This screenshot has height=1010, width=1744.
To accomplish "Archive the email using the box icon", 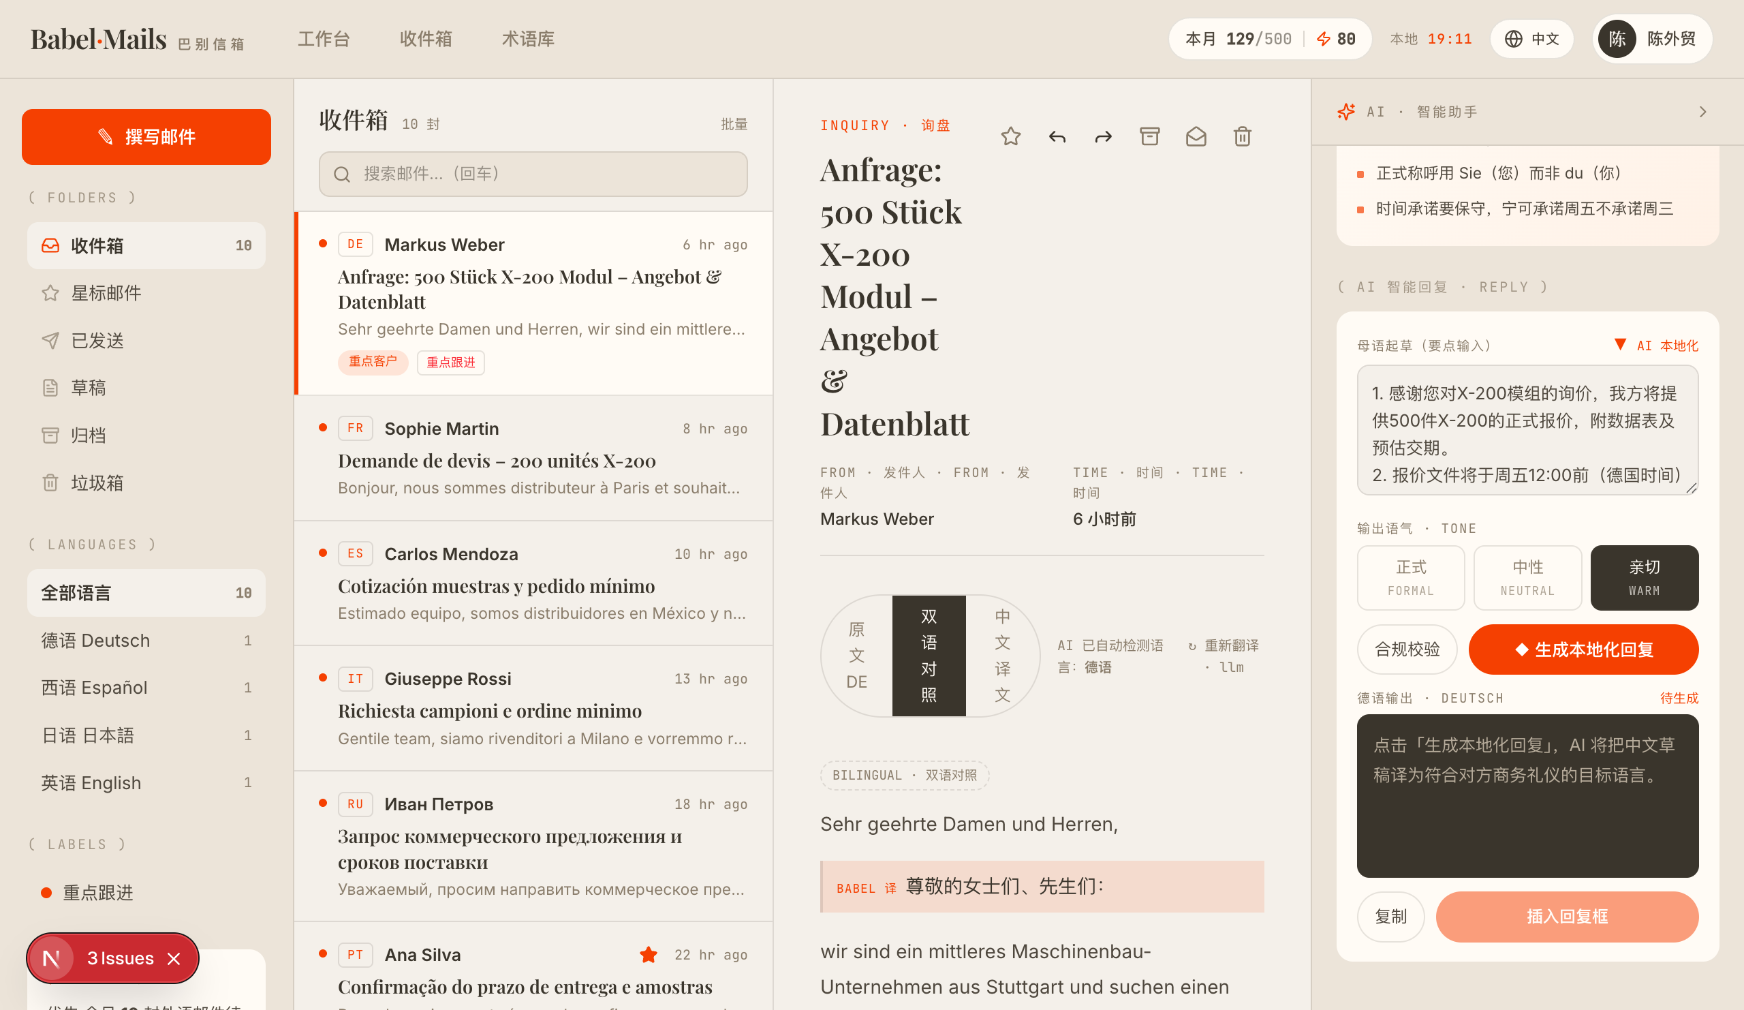I will coord(1149,136).
